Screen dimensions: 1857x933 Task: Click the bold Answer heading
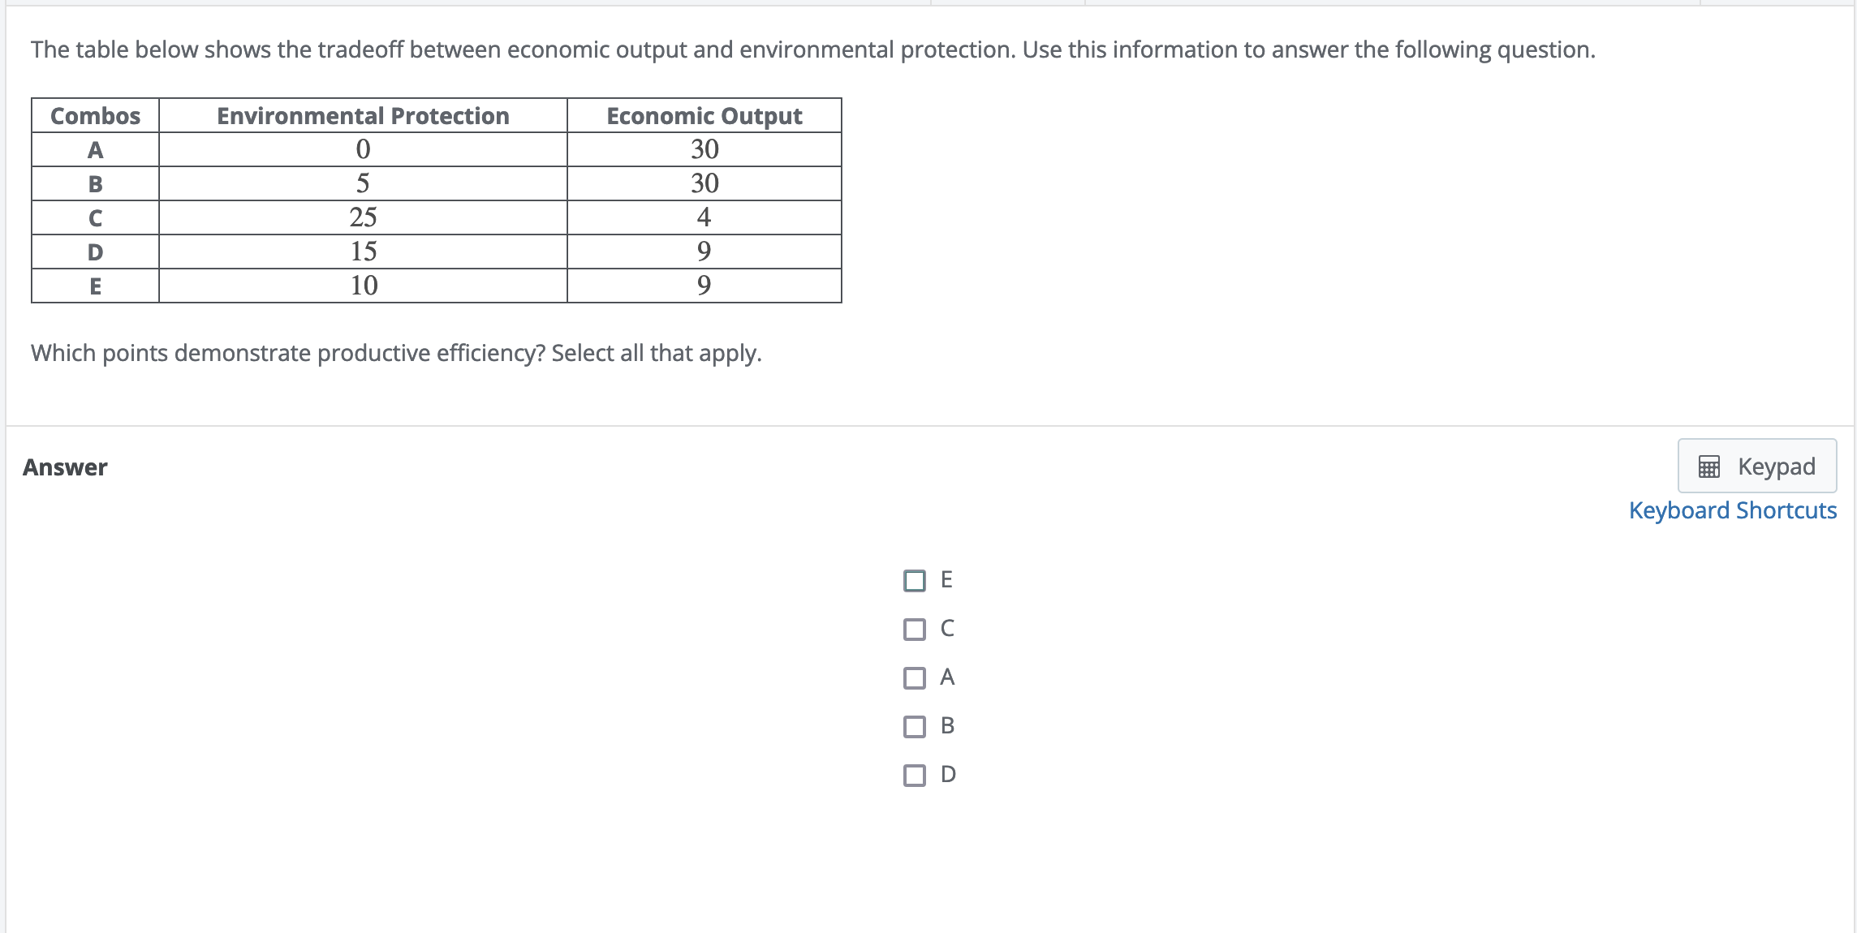click(x=65, y=467)
